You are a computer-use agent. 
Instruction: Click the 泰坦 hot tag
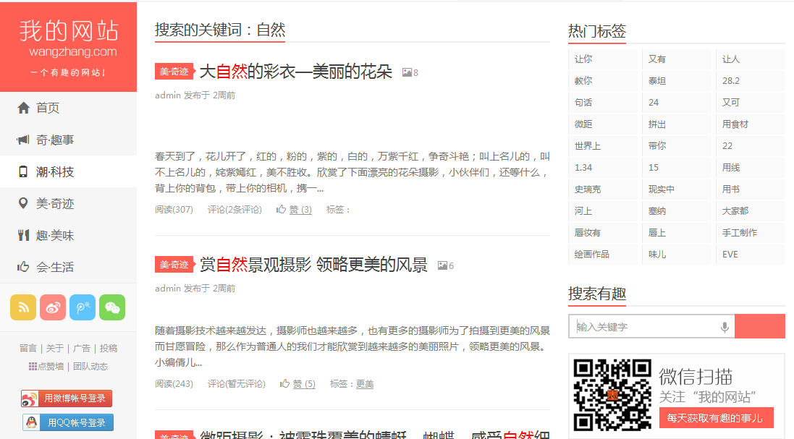point(657,81)
